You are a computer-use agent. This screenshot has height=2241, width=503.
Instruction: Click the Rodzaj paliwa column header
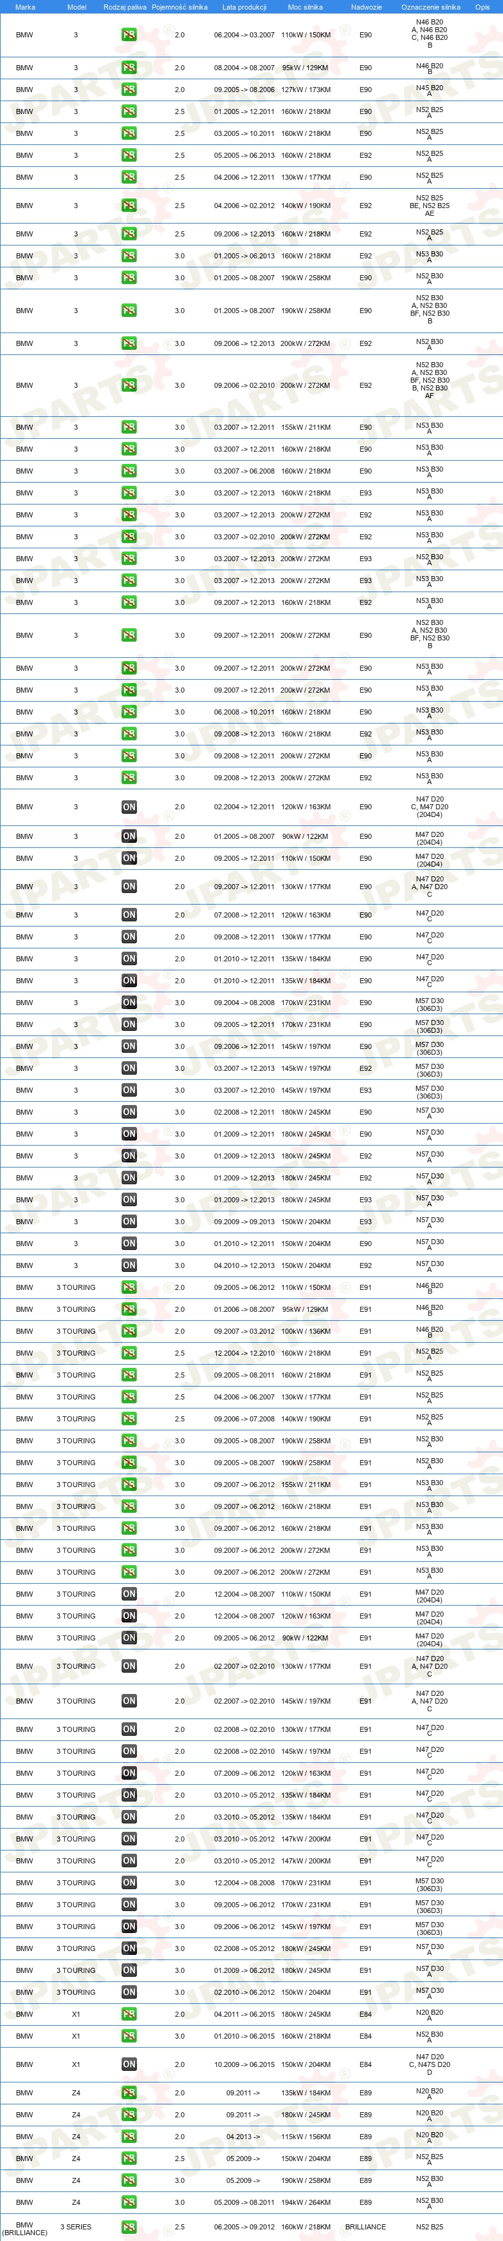pyautogui.click(x=125, y=7)
